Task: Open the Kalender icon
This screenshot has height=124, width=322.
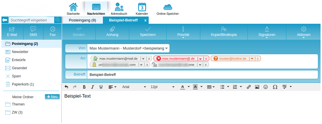Action: tap(142, 7)
